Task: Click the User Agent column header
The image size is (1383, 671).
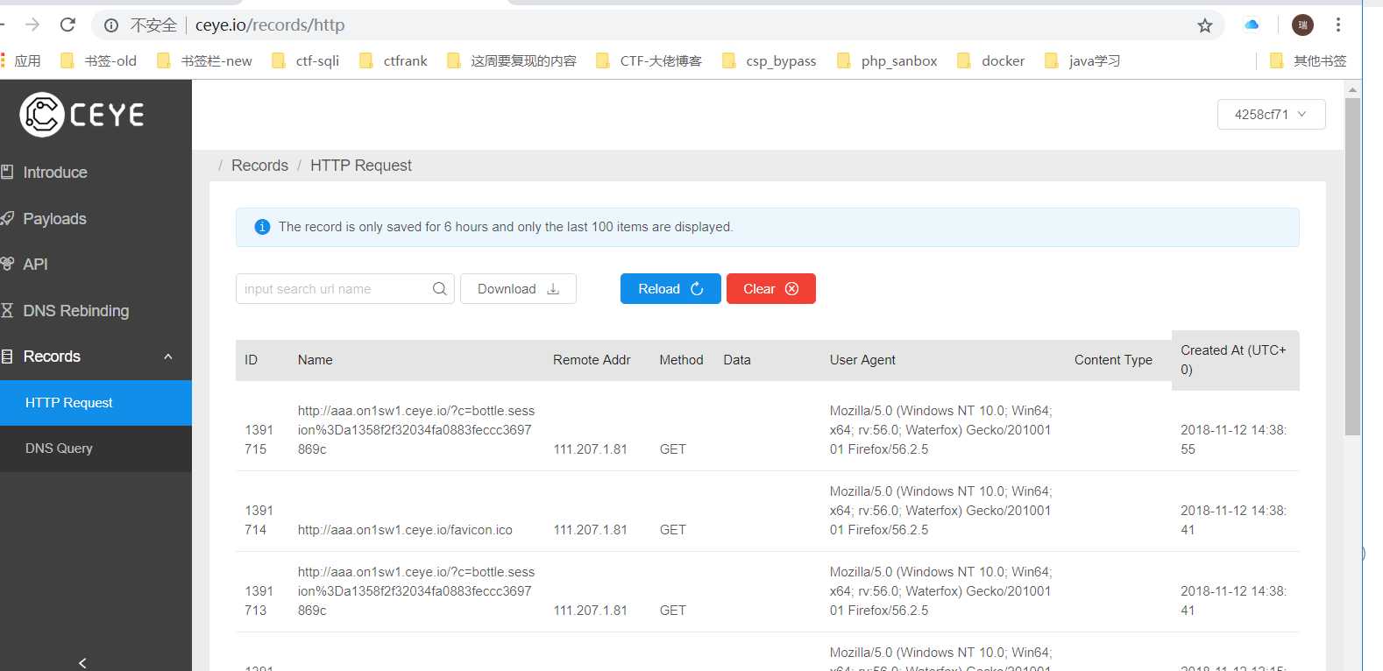Action: [x=862, y=360]
